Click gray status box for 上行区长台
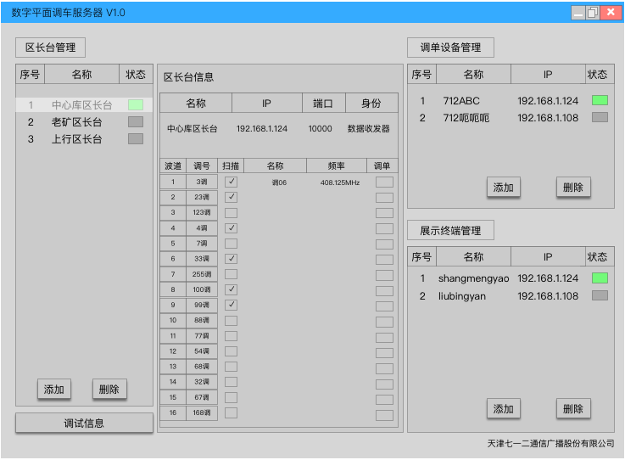Screen dimensions: 625x460 [136, 139]
